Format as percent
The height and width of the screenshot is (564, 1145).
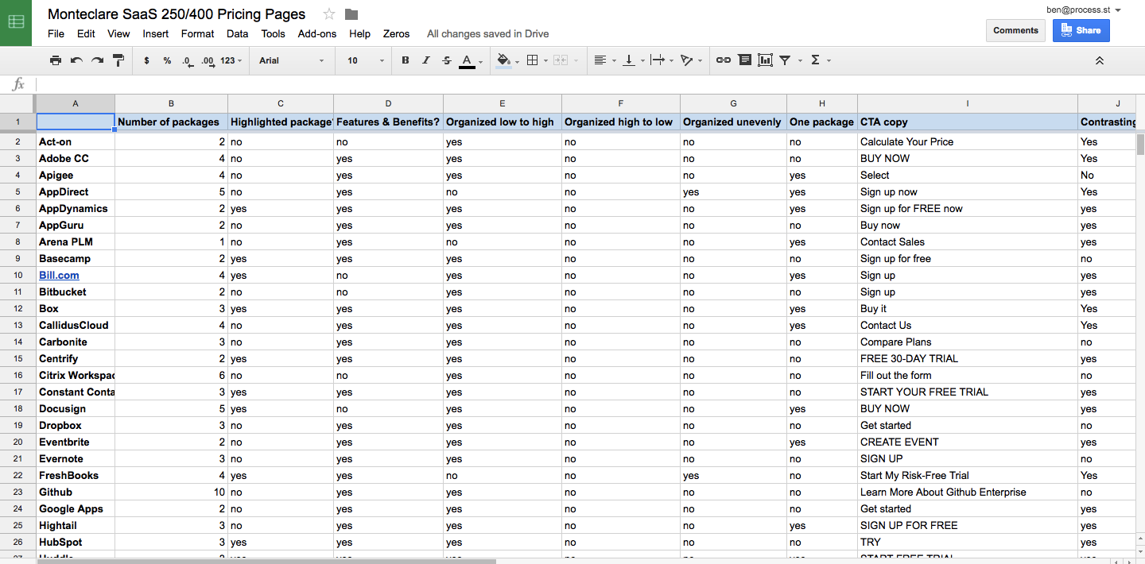(167, 60)
